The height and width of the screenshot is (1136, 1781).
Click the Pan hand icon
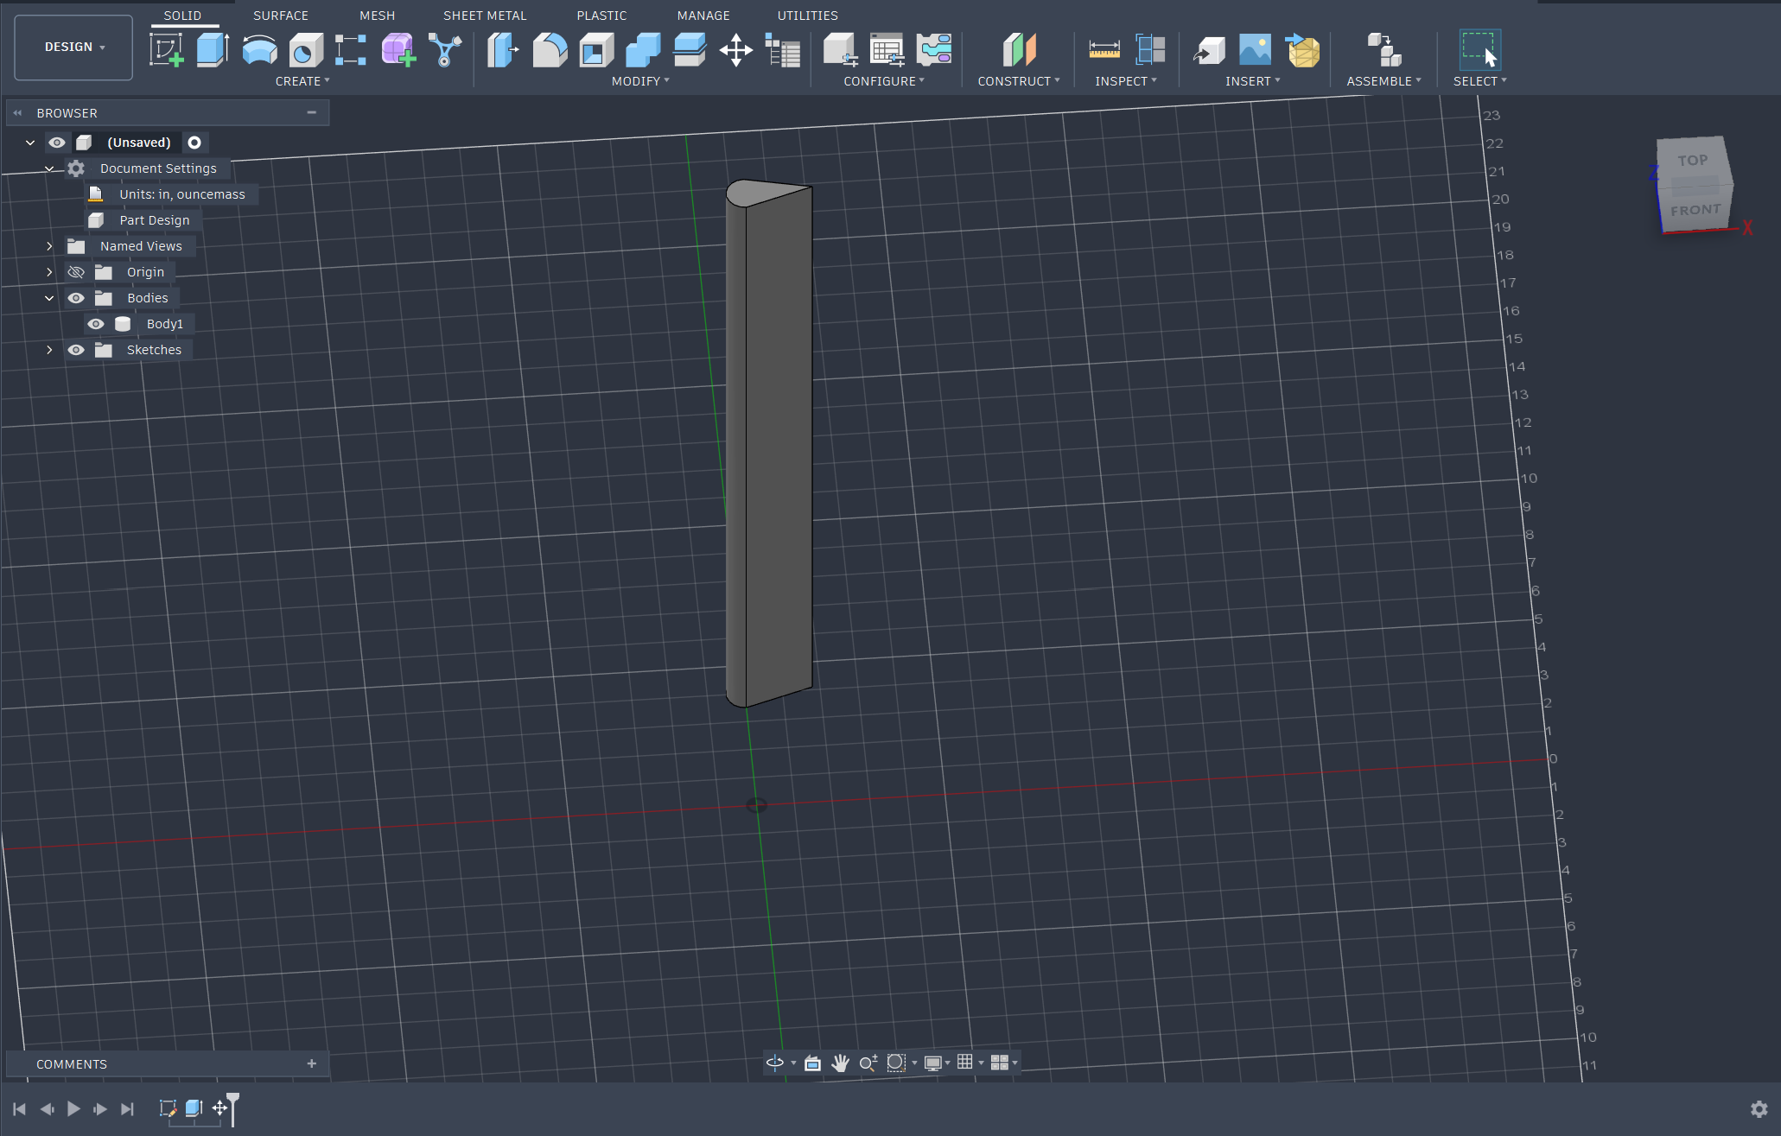(x=840, y=1063)
